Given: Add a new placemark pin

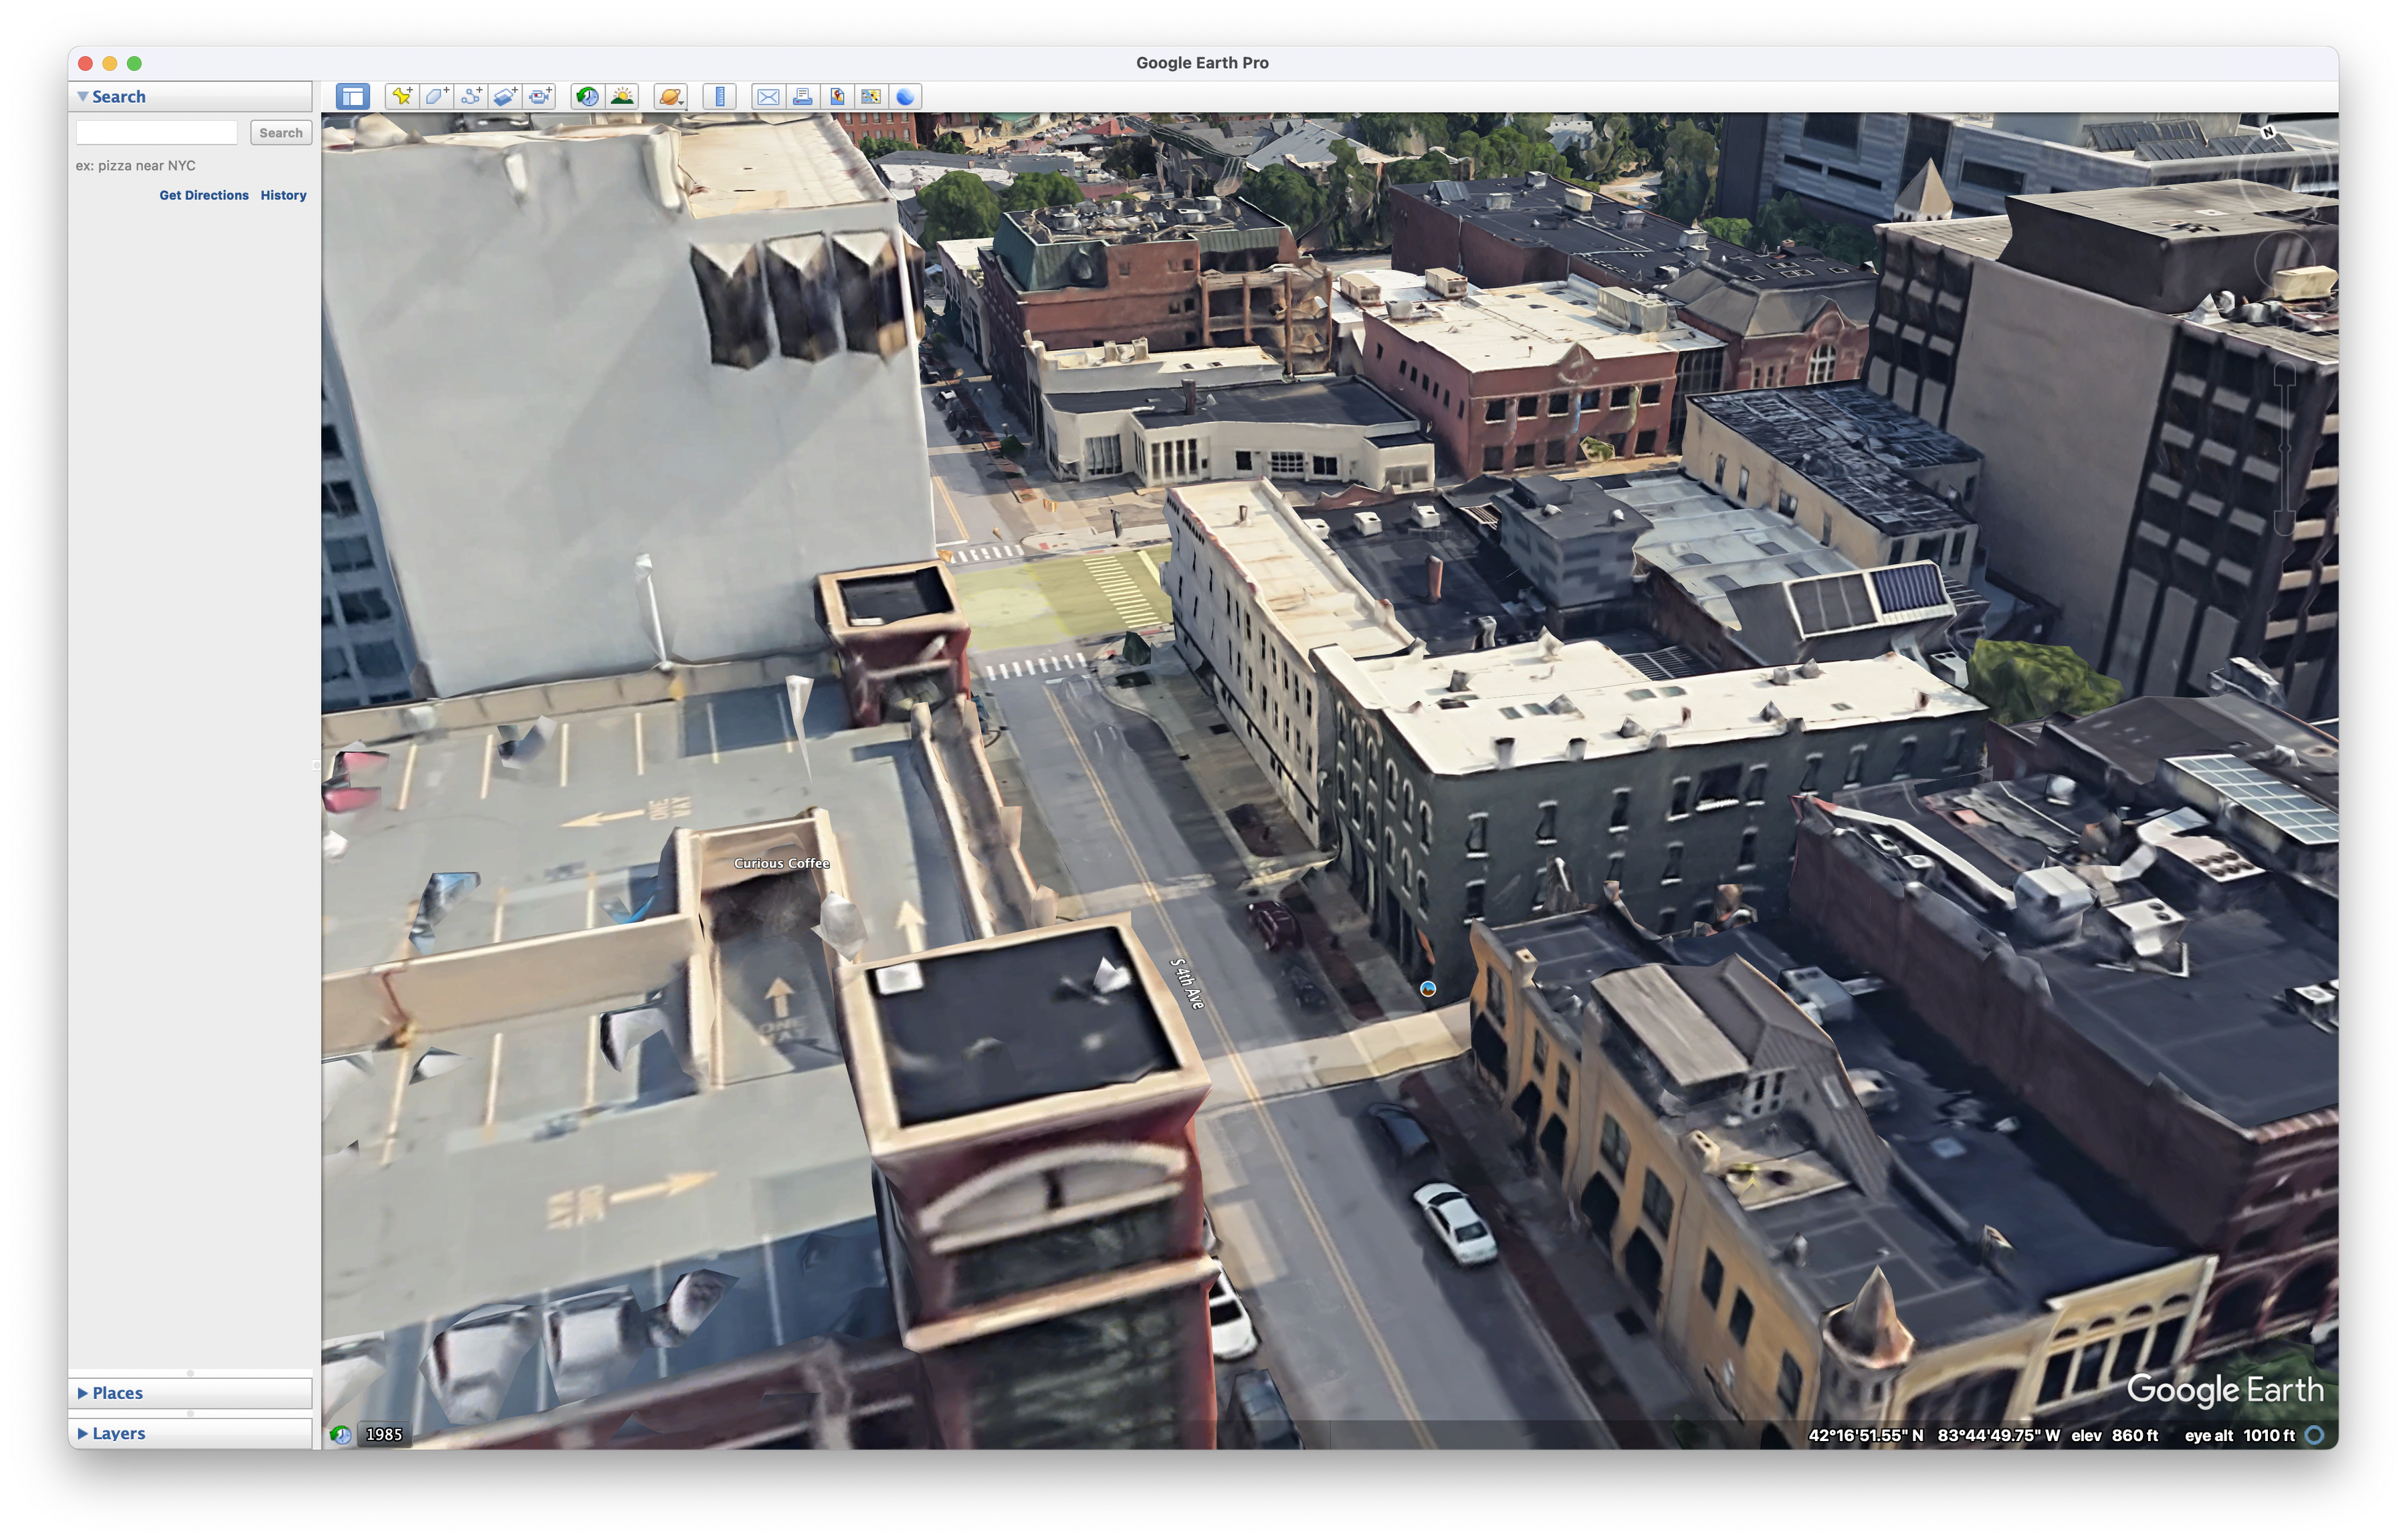Looking at the screenshot, I should click(x=402, y=97).
